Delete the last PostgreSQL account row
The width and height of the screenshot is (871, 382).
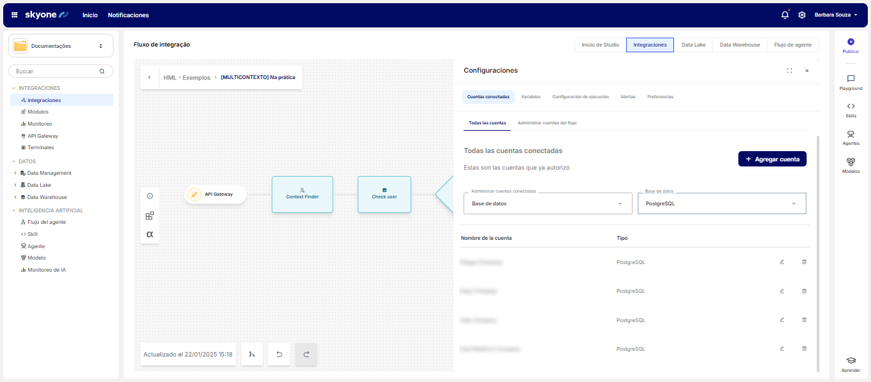click(x=804, y=349)
